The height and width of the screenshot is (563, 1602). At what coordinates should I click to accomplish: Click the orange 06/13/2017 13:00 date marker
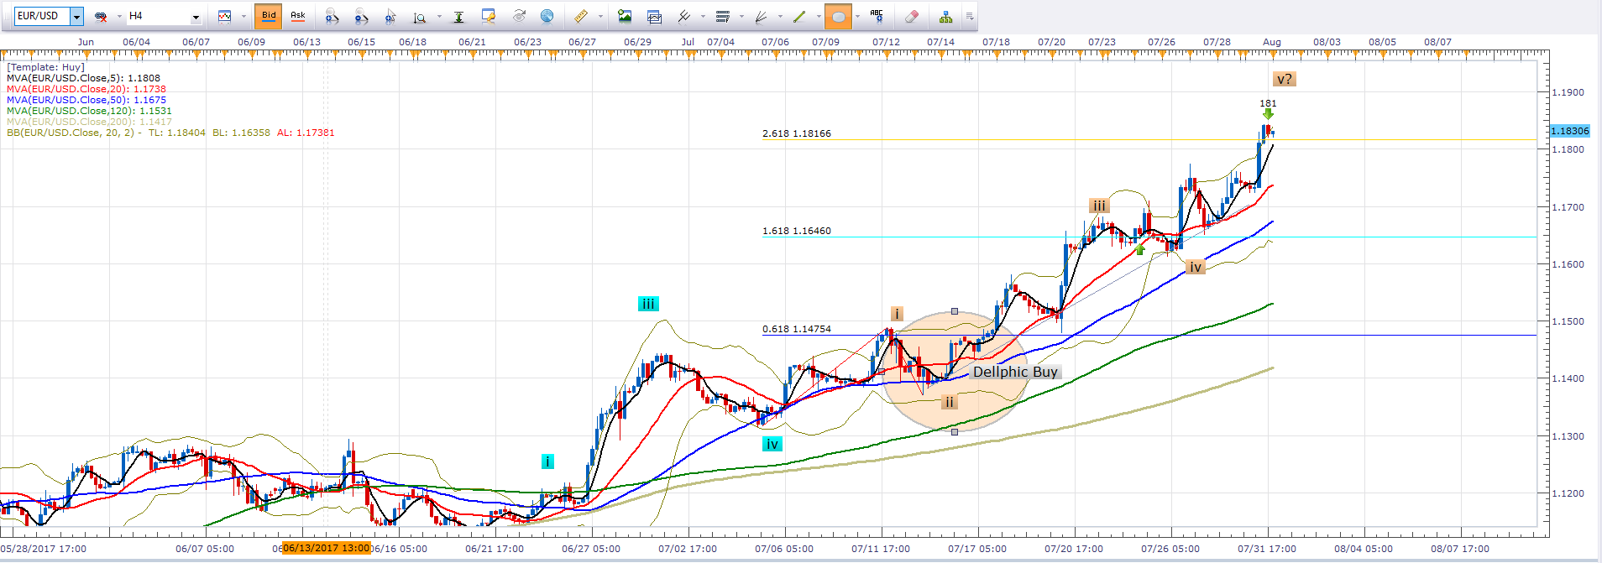click(x=326, y=549)
